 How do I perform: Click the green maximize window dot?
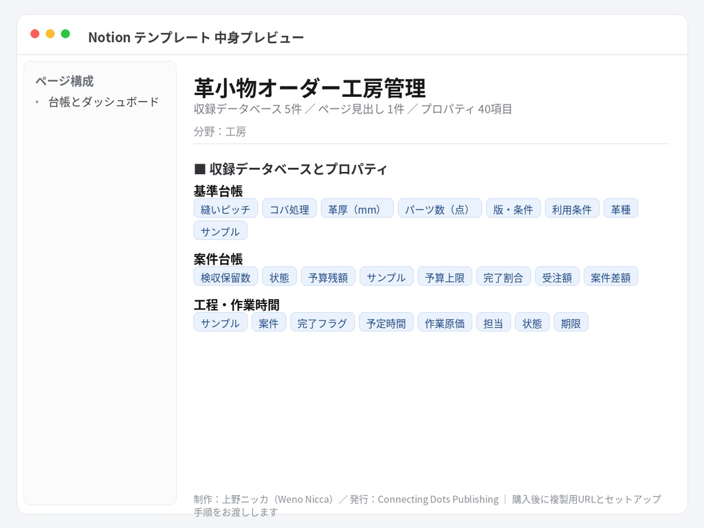(65, 34)
